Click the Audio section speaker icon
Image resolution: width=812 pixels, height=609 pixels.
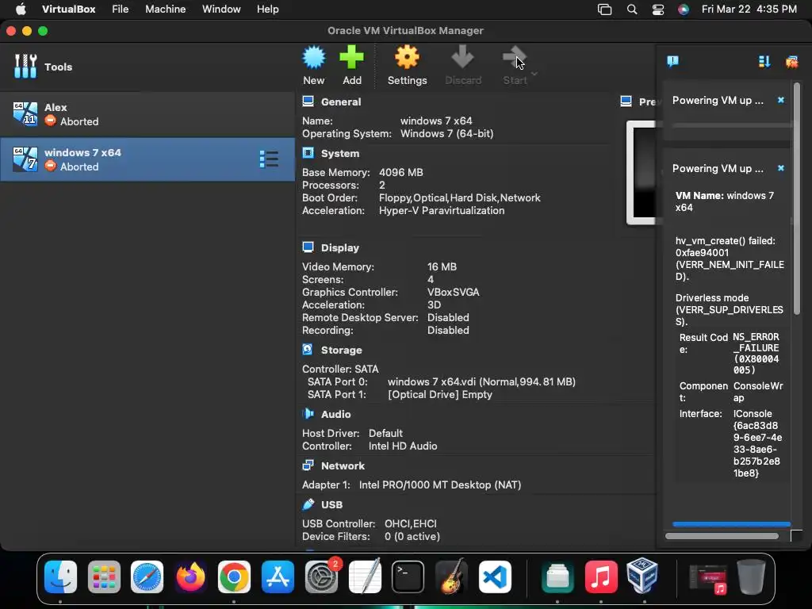click(x=308, y=414)
